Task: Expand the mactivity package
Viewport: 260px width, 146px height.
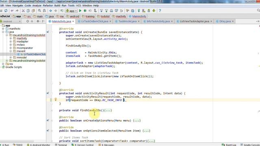Action: [x=11, y=38]
